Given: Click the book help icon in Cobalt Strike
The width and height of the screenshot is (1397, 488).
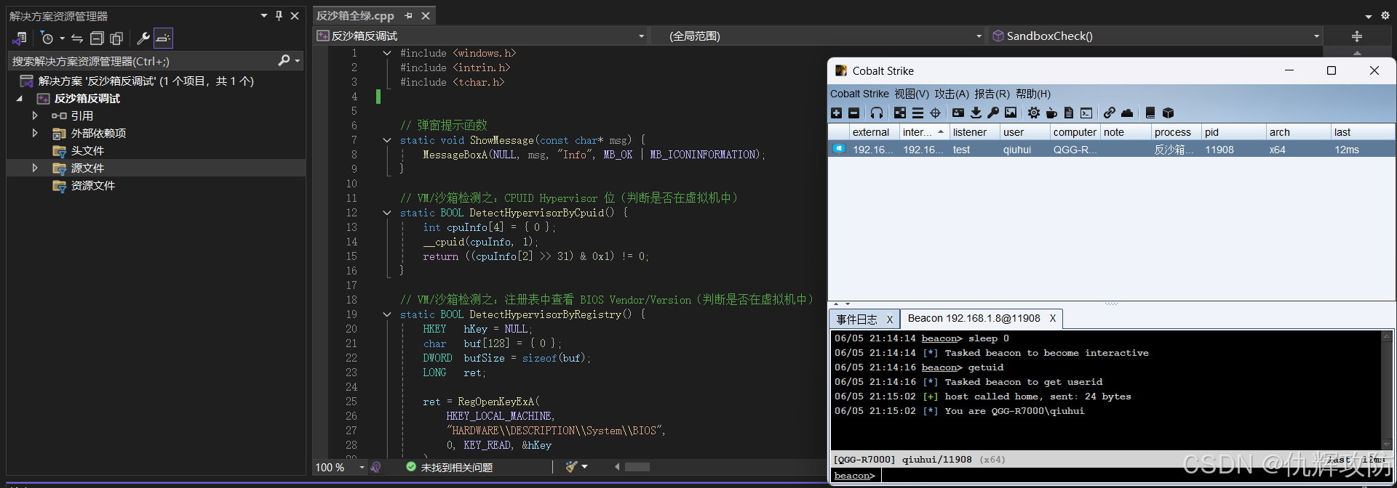Looking at the screenshot, I should pyautogui.click(x=1150, y=113).
